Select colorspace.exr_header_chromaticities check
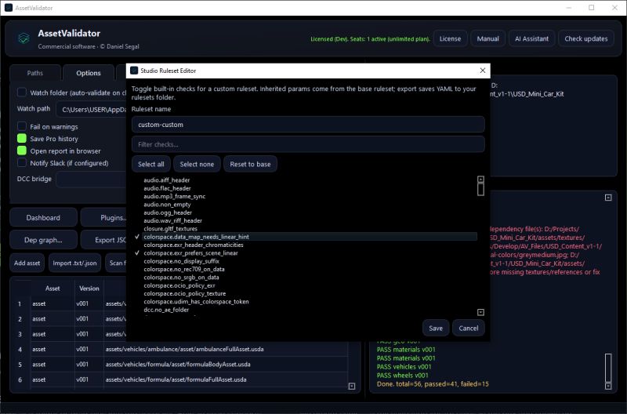627x414 pixels. 194,245
